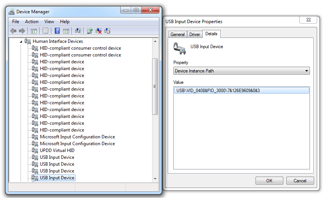Click the USB Input Device icon in Properties dialog

pyautogui.click(x=179, y=49)
